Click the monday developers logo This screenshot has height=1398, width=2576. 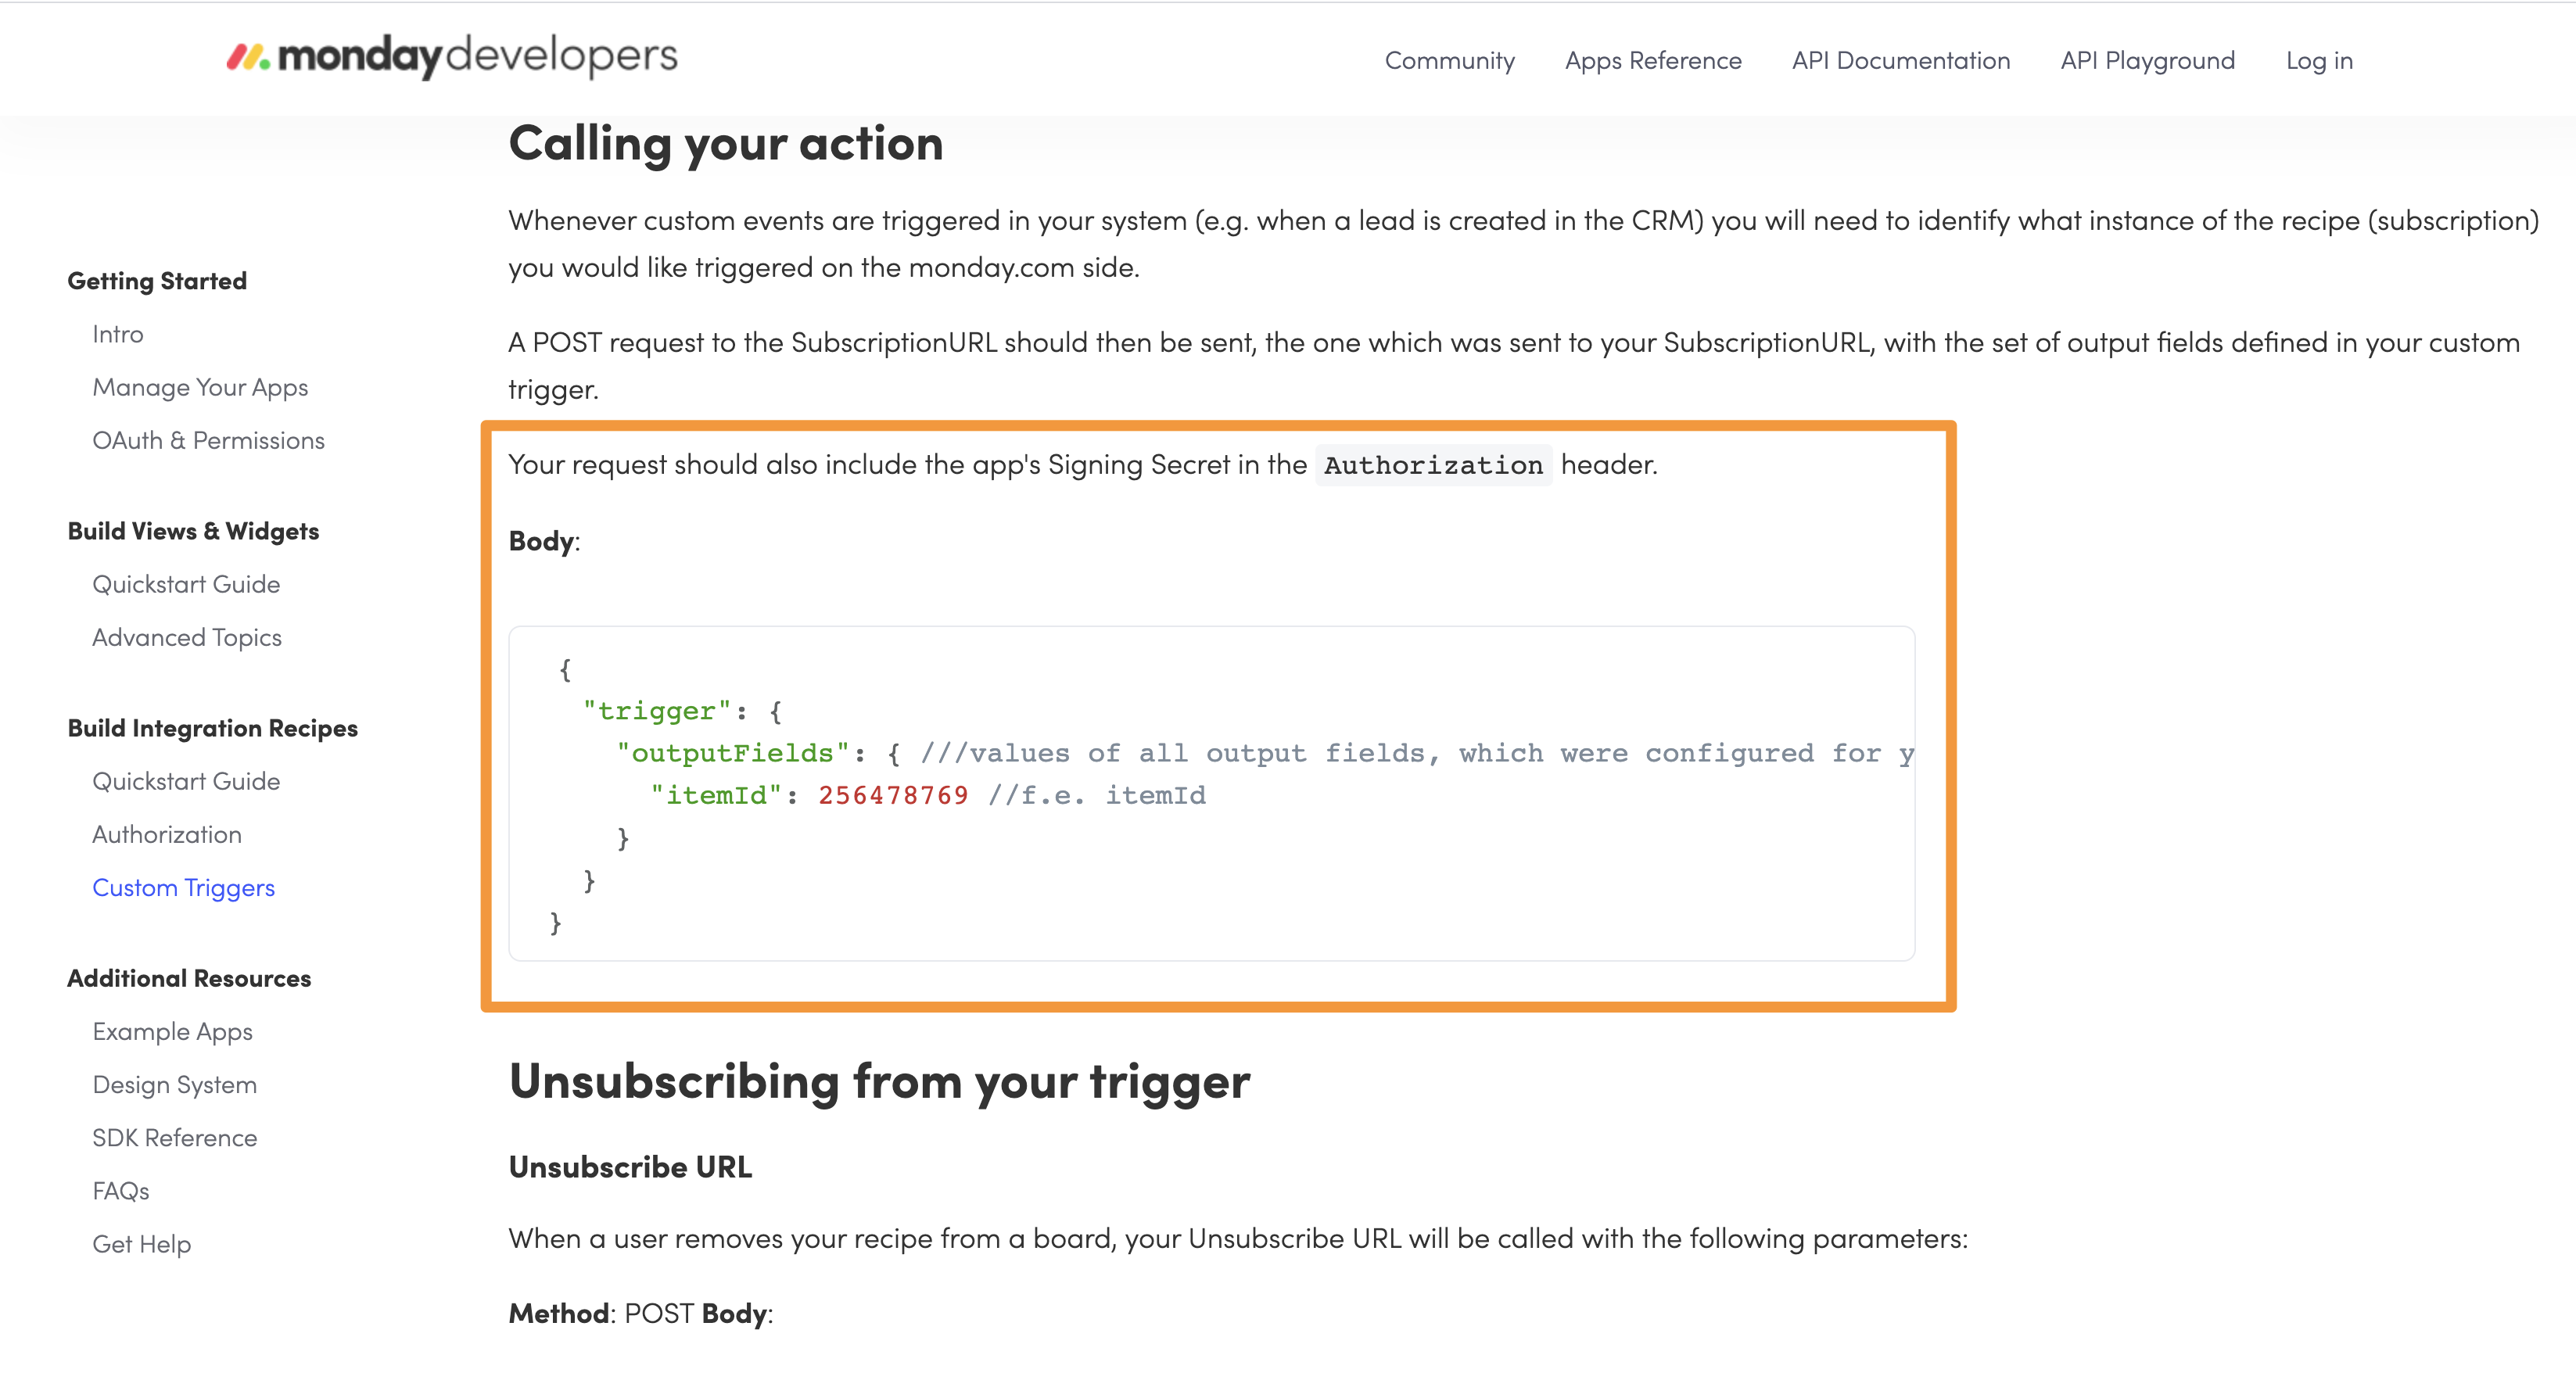[452, 57]
